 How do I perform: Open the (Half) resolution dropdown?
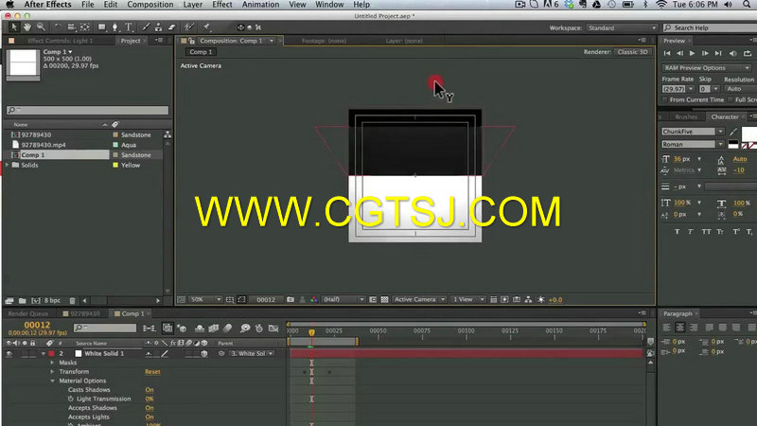[x=343, y=299]
